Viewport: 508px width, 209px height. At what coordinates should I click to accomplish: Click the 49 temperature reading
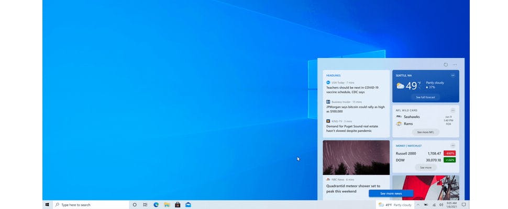(411, 86)
